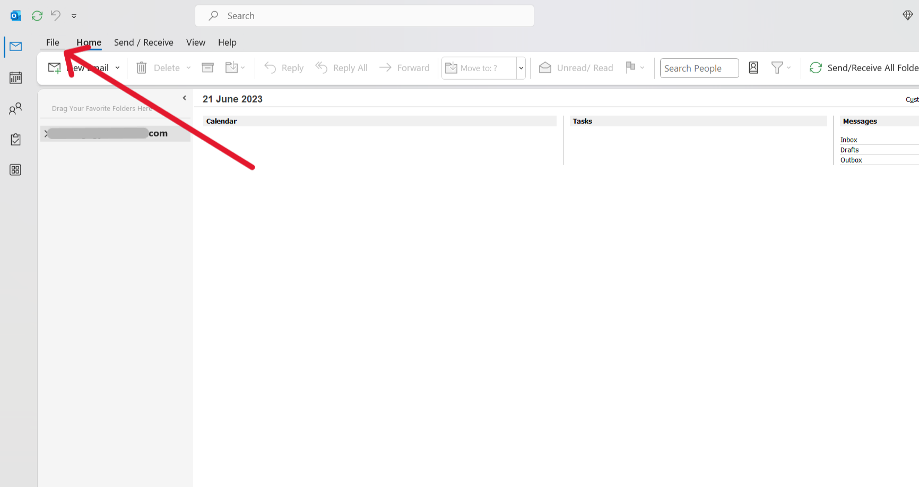The height and width of the screenshot is (487, 919).
Task: Open the Outbox link under Messages
Action: tap(851, 160)
